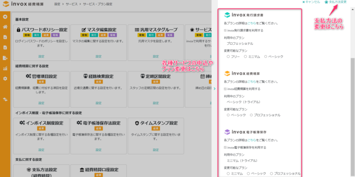
Task: Click the 支払方法変更 icon at top right
Action: (x=326, y=2)
